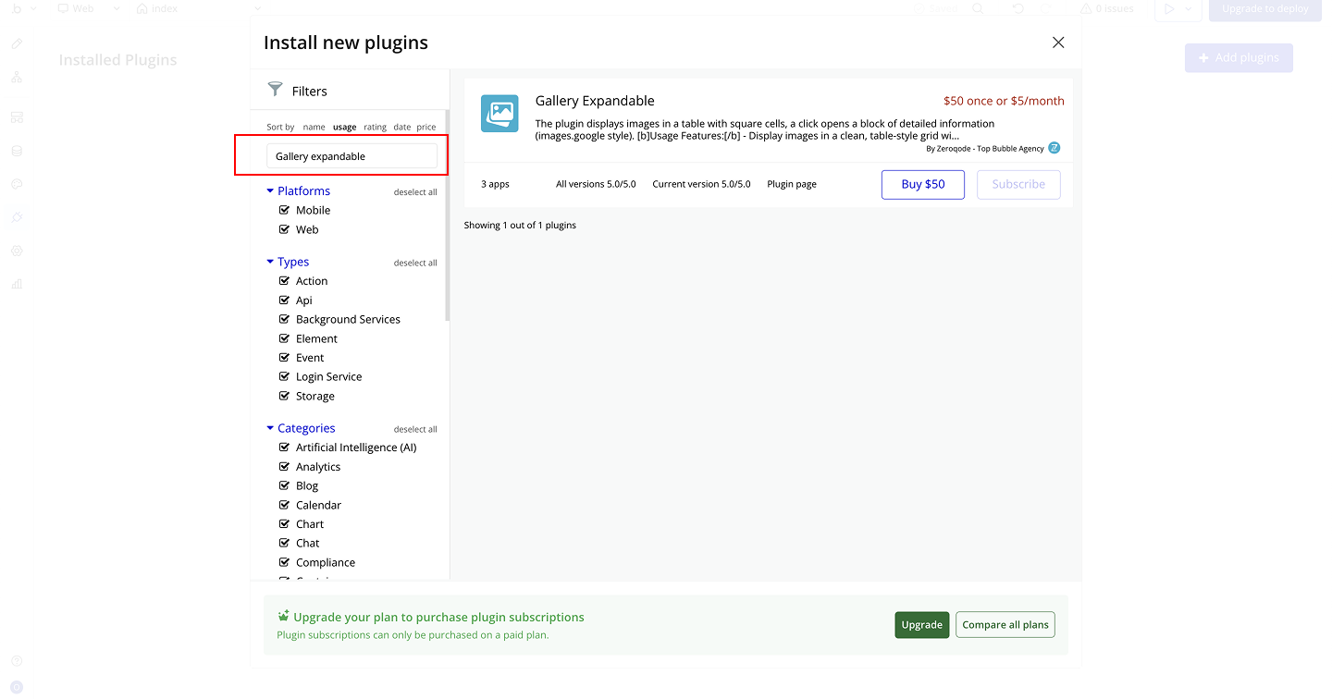Image resolution: width=1332 pixels, height=699 pixels.
Task: Click the Zeroqode agency badge icon
Action: [x=1054, y=148]
